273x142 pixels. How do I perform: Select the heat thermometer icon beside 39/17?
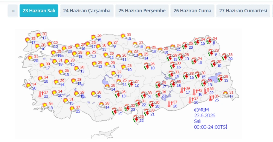click(x=183, y=90)
